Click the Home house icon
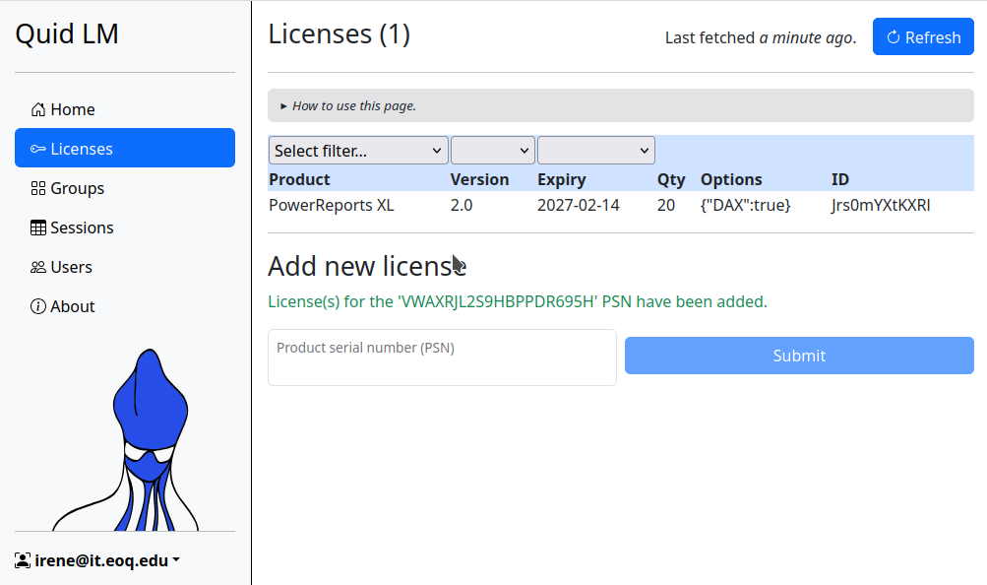 pos(38,109)
